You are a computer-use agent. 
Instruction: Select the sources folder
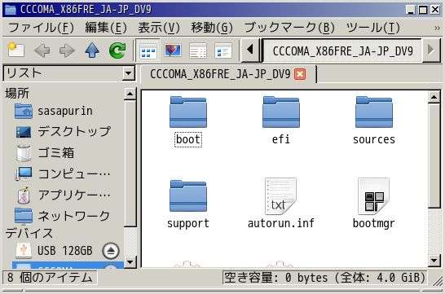[x=374, y=121]
